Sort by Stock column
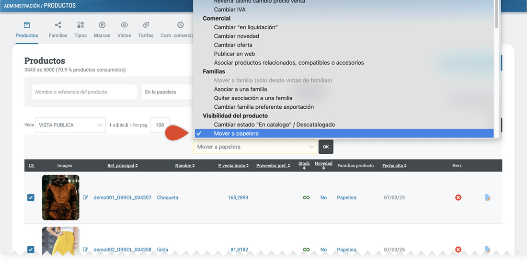The image size is (527, 274). [304, 165]
